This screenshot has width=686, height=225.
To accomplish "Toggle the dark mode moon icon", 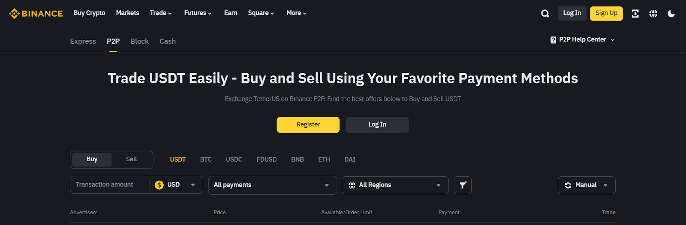I will [671, 14].
